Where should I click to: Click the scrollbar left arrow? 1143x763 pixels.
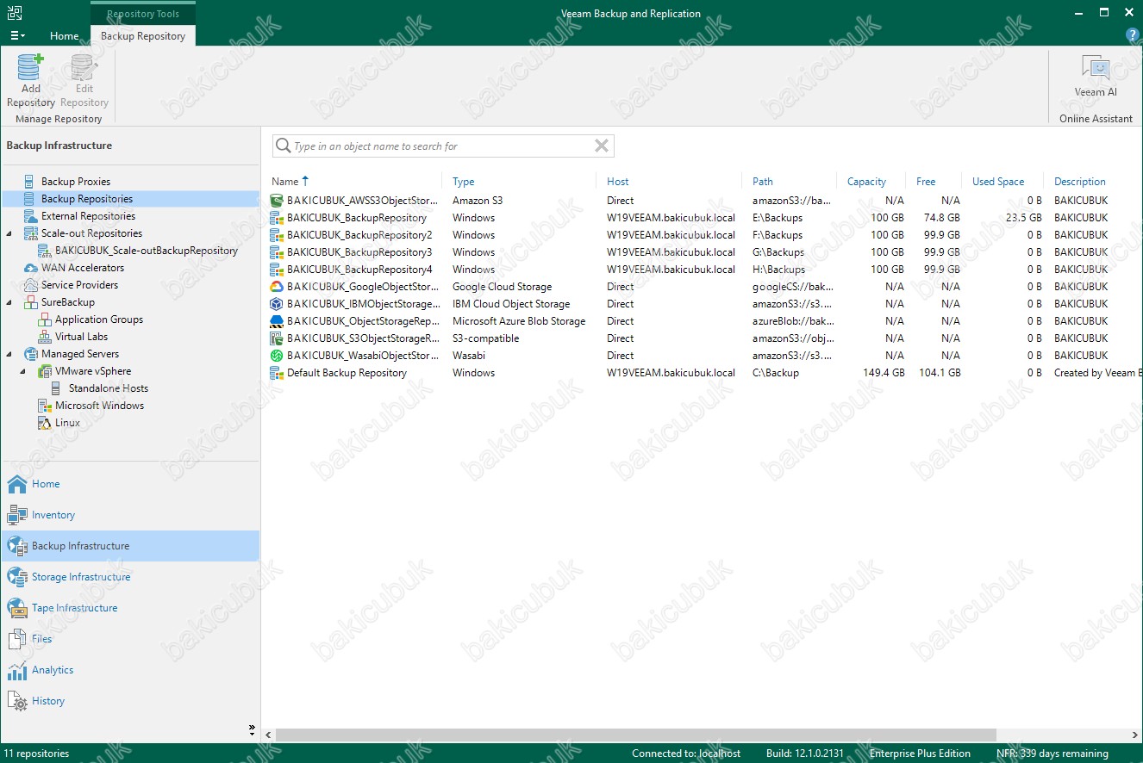[x=268, y=735]
